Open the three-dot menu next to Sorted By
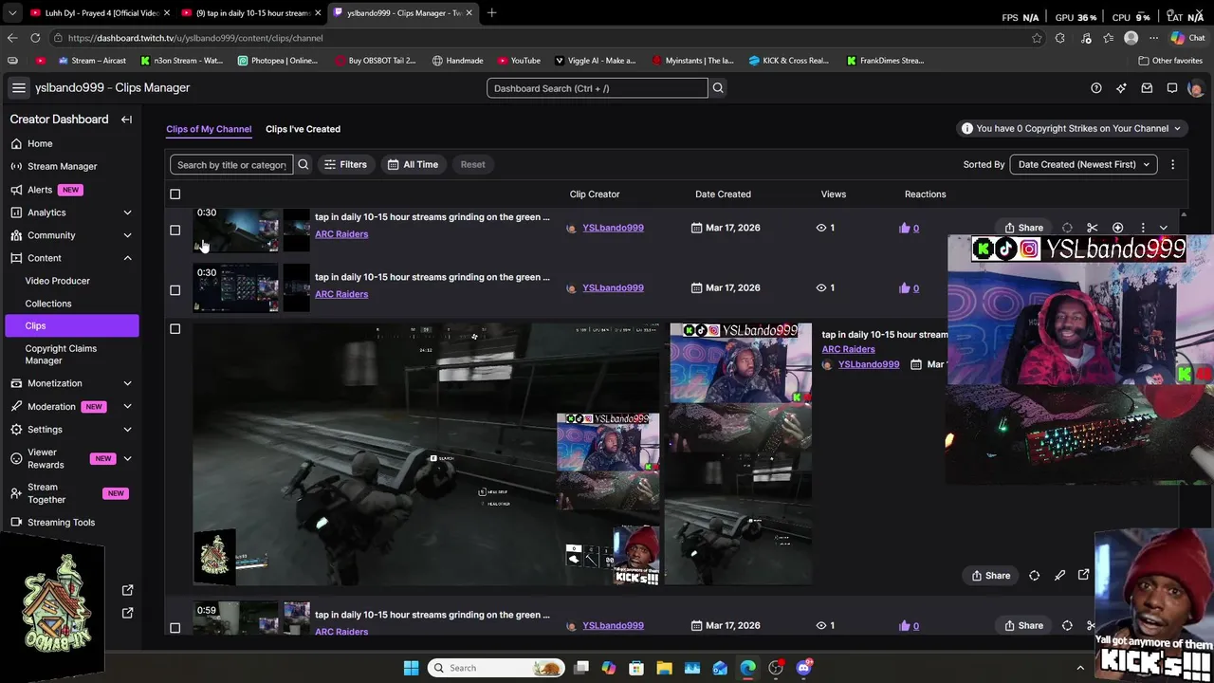The image size is (1214, 683). (1172, 164)
